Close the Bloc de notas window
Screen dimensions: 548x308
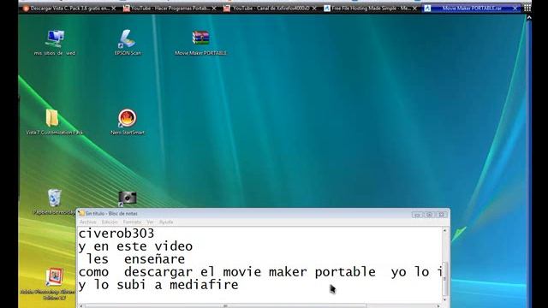[442, 215]
